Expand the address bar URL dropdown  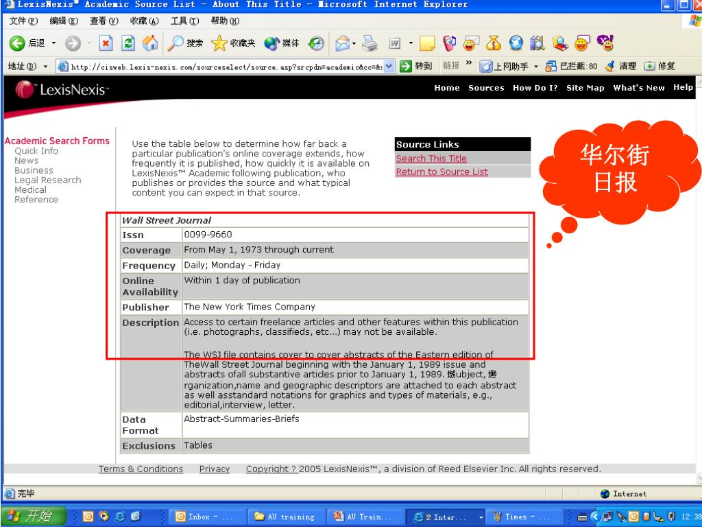[389, 67]
